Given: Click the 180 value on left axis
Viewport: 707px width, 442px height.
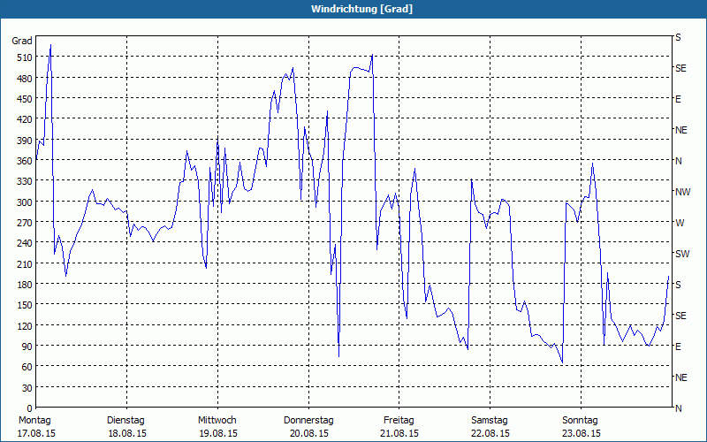Looking at the screenshot, I should pos(25,285).
